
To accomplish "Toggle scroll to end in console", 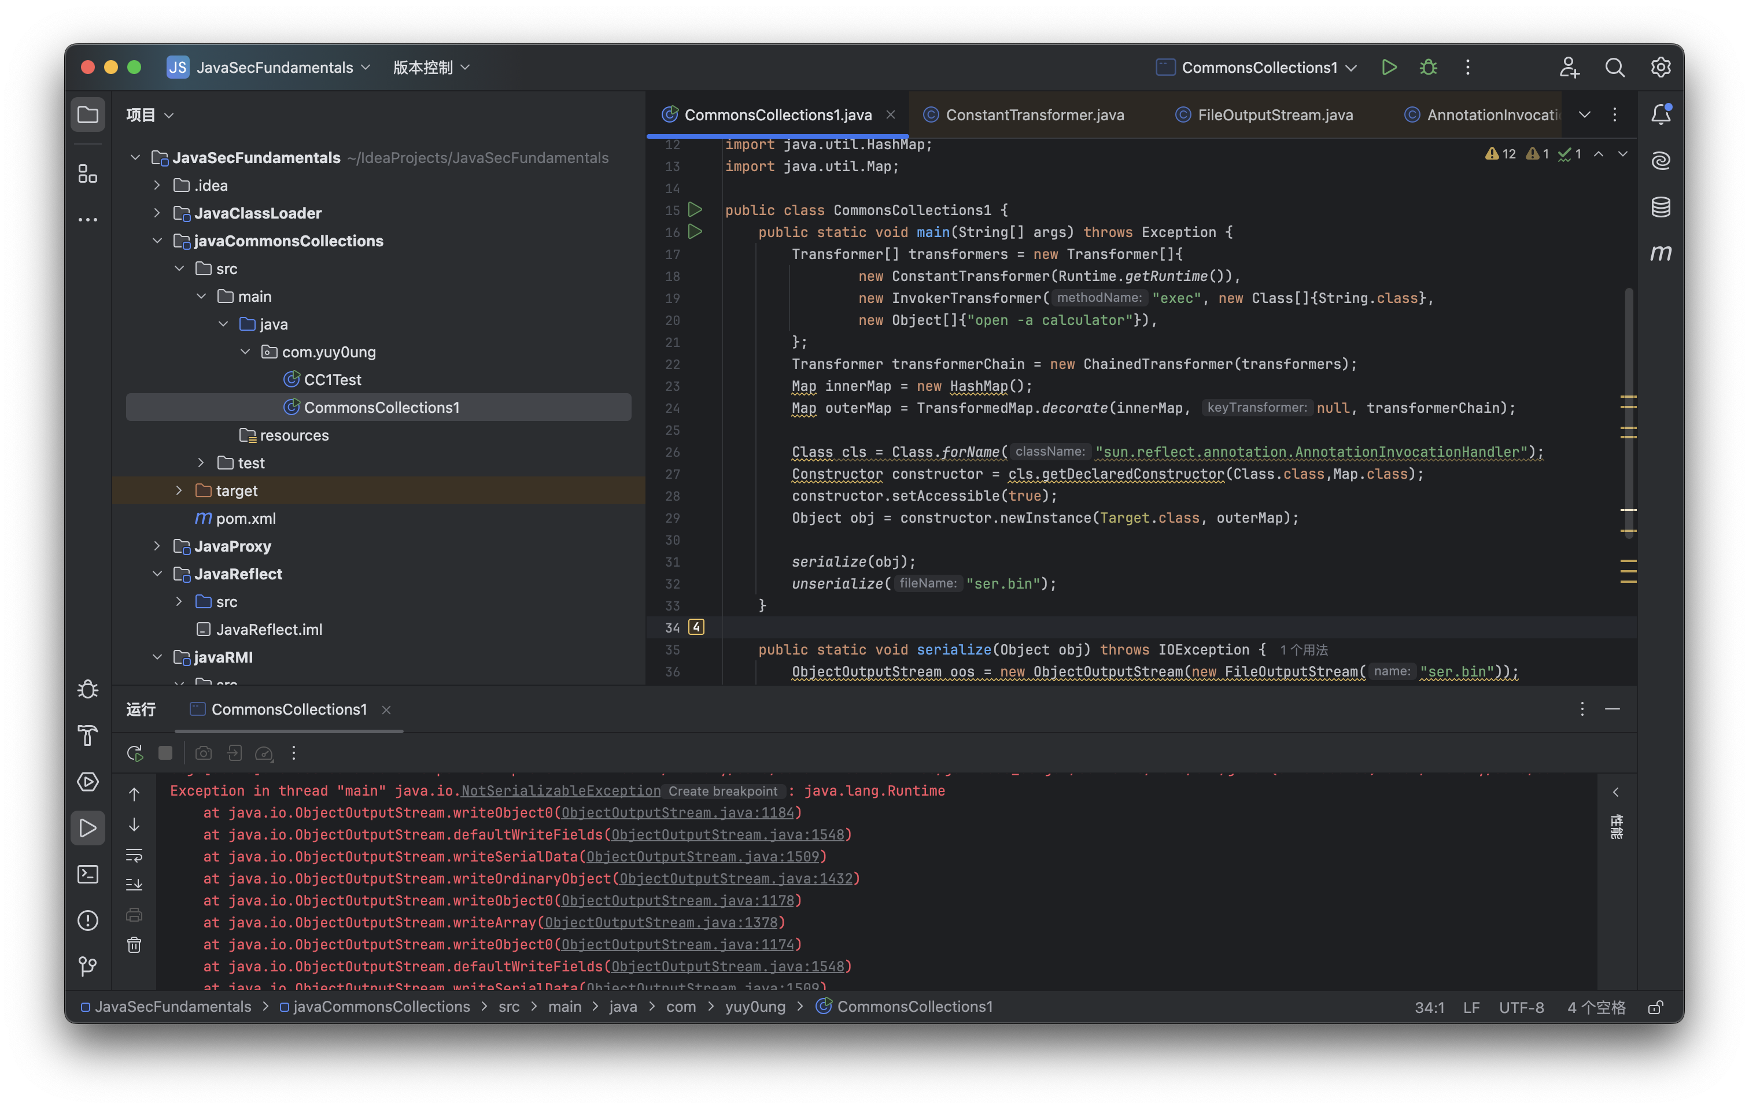I will (134, 885).
